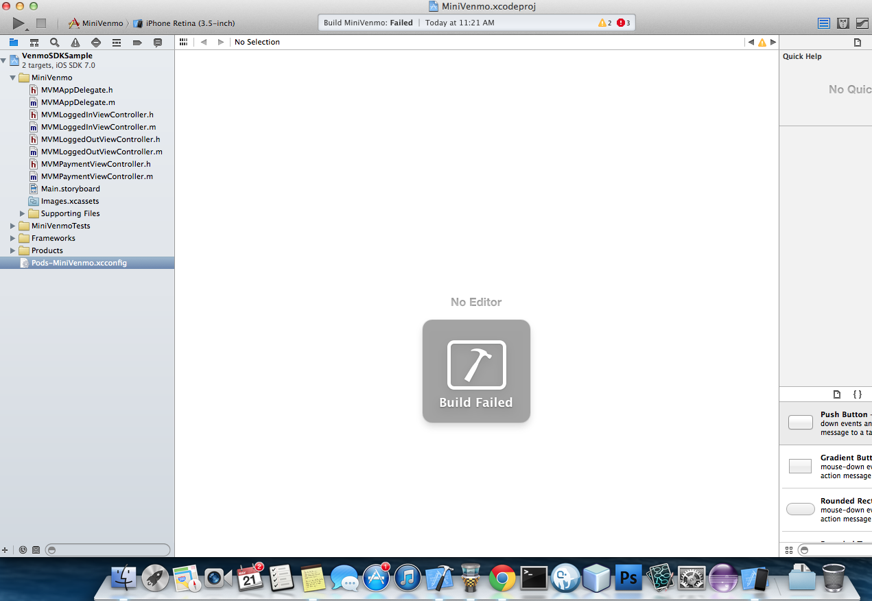872x601 pixels.
Task: Open Finder from the Dock
Action: point(123,578)
